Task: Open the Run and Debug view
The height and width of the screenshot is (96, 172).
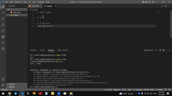Action: click(3, 25)
